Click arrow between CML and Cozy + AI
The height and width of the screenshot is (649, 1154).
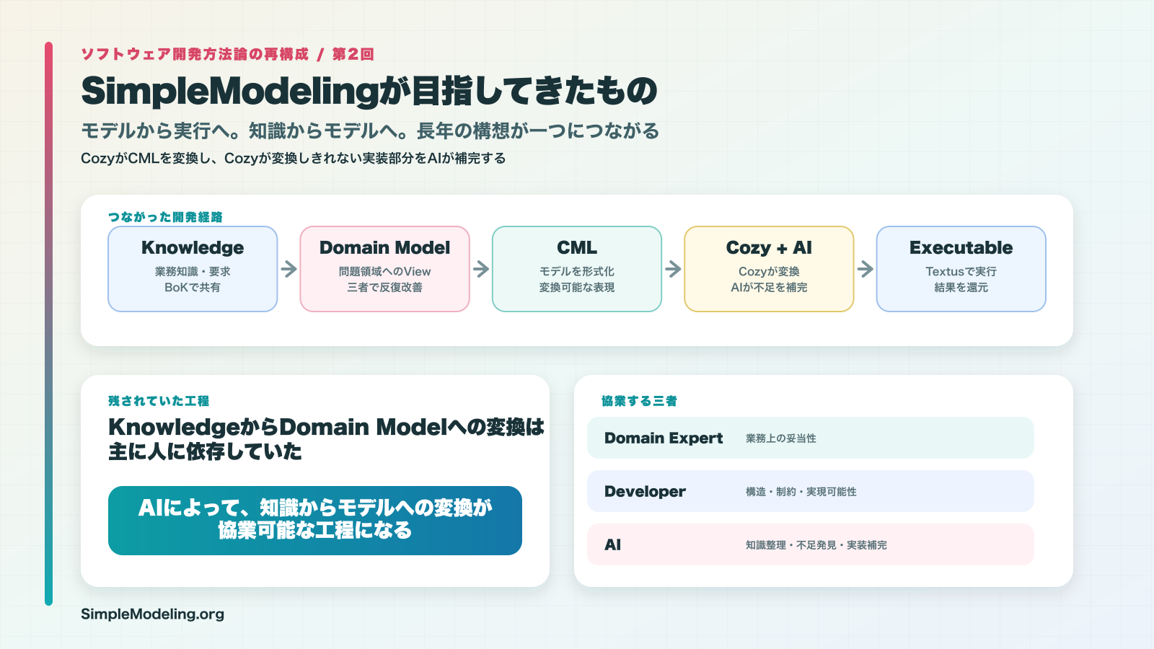click(x=673, y=269)
